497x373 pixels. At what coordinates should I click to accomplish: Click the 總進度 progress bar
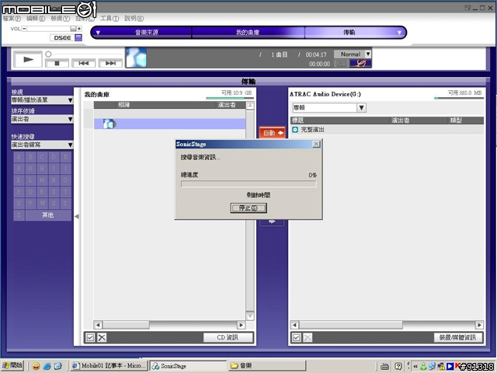[x=248, y=184]
